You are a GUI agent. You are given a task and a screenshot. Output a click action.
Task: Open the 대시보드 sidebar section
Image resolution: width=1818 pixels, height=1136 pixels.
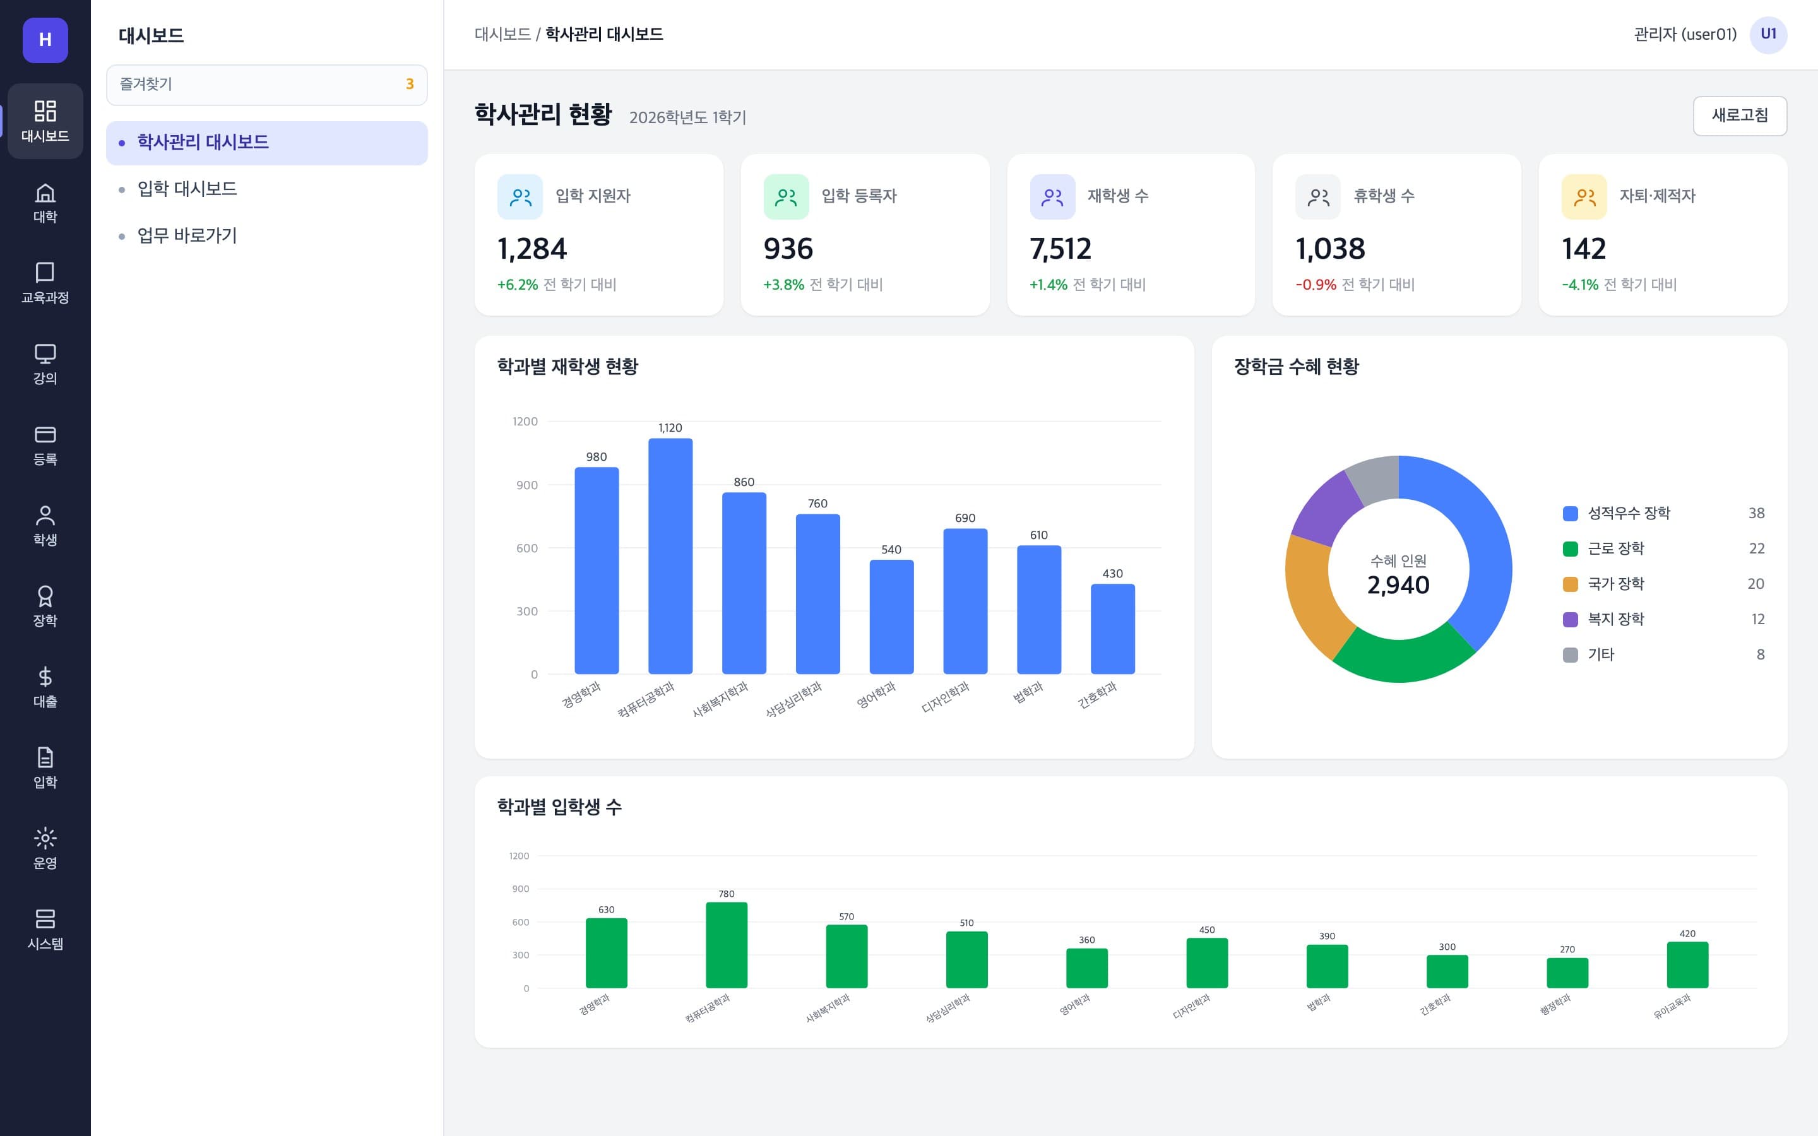click(45, 121)
